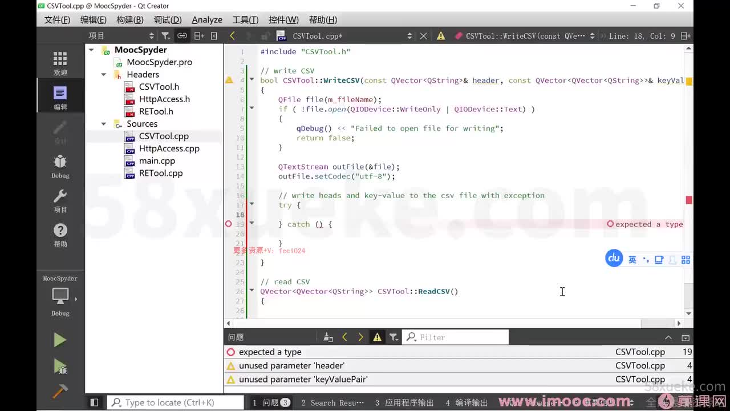The image size is (730, 411).
Task: Go to previous issue in 问题 panel
Action: [x=344, y=337]
